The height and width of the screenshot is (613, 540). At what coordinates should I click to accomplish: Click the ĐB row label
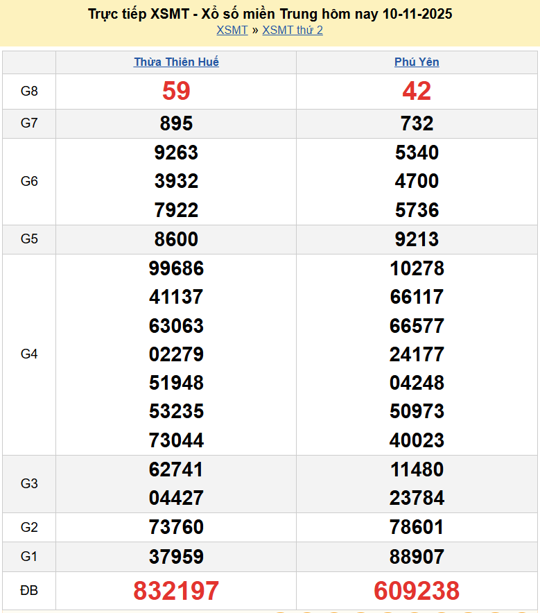pos(29,591)
